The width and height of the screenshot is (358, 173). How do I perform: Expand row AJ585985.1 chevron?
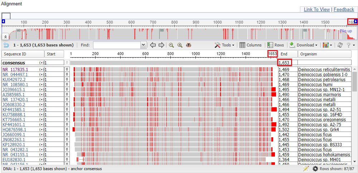point(67,94)
